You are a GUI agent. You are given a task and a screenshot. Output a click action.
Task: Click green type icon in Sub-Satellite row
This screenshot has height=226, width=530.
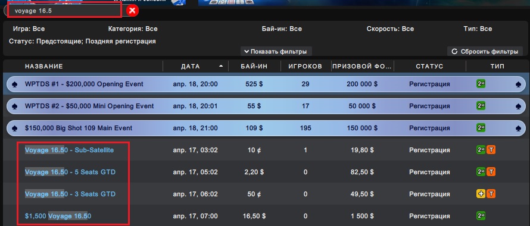481,150
